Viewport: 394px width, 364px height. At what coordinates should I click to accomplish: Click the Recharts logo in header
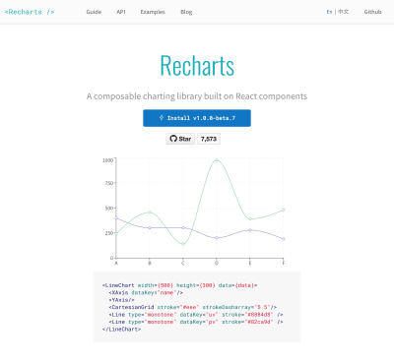point(30,12)
